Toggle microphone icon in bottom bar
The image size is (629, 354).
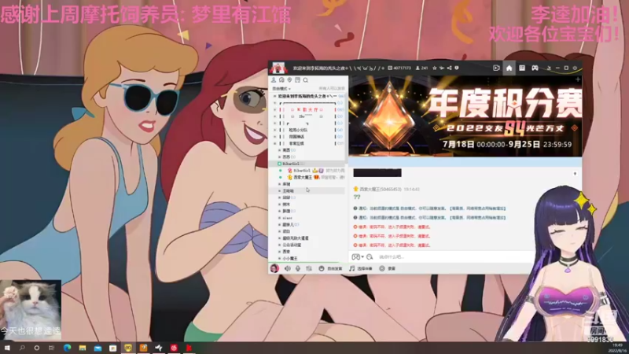(298, 268)
